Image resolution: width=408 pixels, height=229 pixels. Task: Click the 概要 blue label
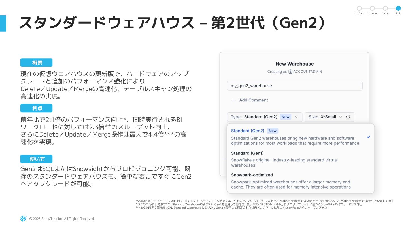pos(36,62)
